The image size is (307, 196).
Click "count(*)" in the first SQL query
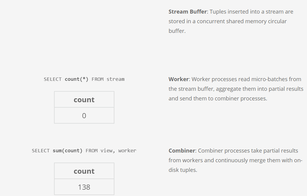point(77,79)
